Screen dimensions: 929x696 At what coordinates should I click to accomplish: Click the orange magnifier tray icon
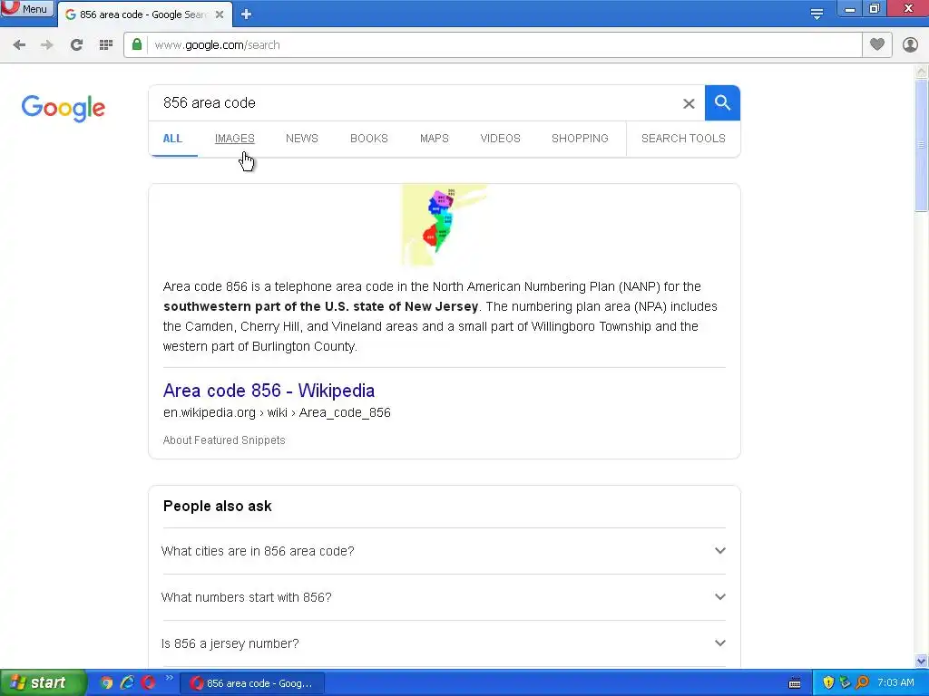tap(862, 683)
